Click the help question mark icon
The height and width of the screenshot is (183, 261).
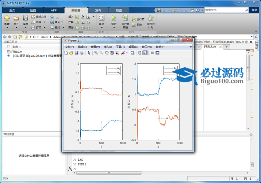pos(197,10)
